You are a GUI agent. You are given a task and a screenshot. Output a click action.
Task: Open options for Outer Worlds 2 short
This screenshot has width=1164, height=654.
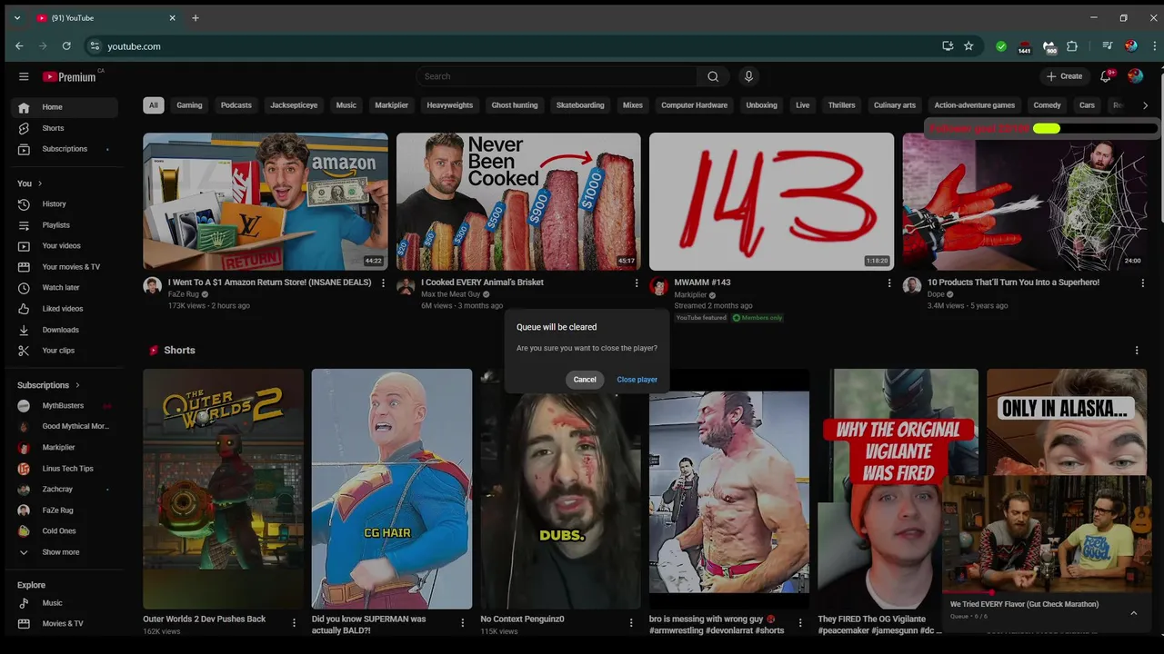point(294,622)
